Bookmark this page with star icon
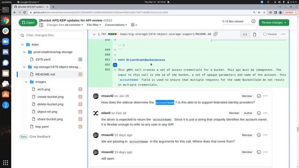Image resolution: width=299 pixels, height=168 pixels. click(x=264, y=13)
